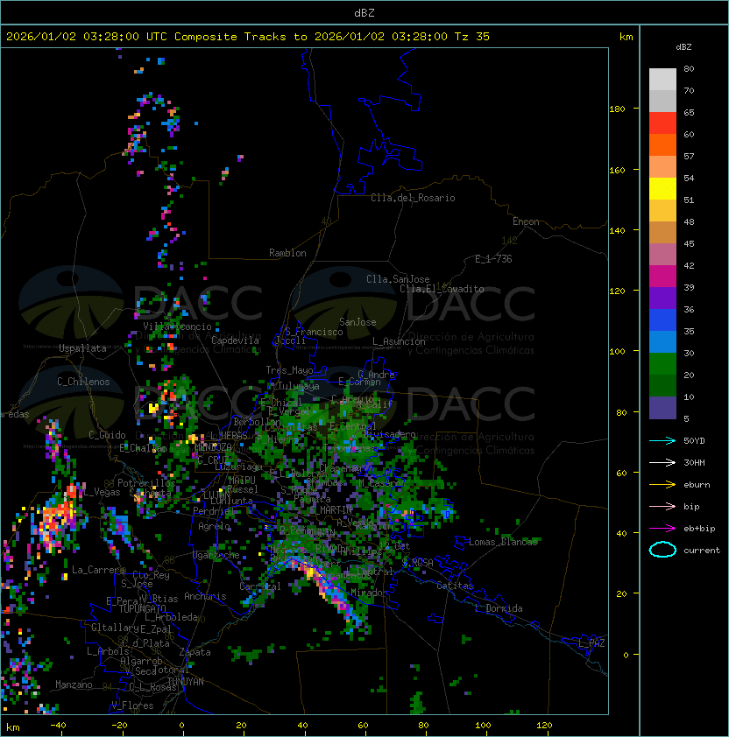Select the magenta 39-42 dBZ legend swatch
Image resolution: width=729 pixels, height=737 pixels.
(662, 277)
